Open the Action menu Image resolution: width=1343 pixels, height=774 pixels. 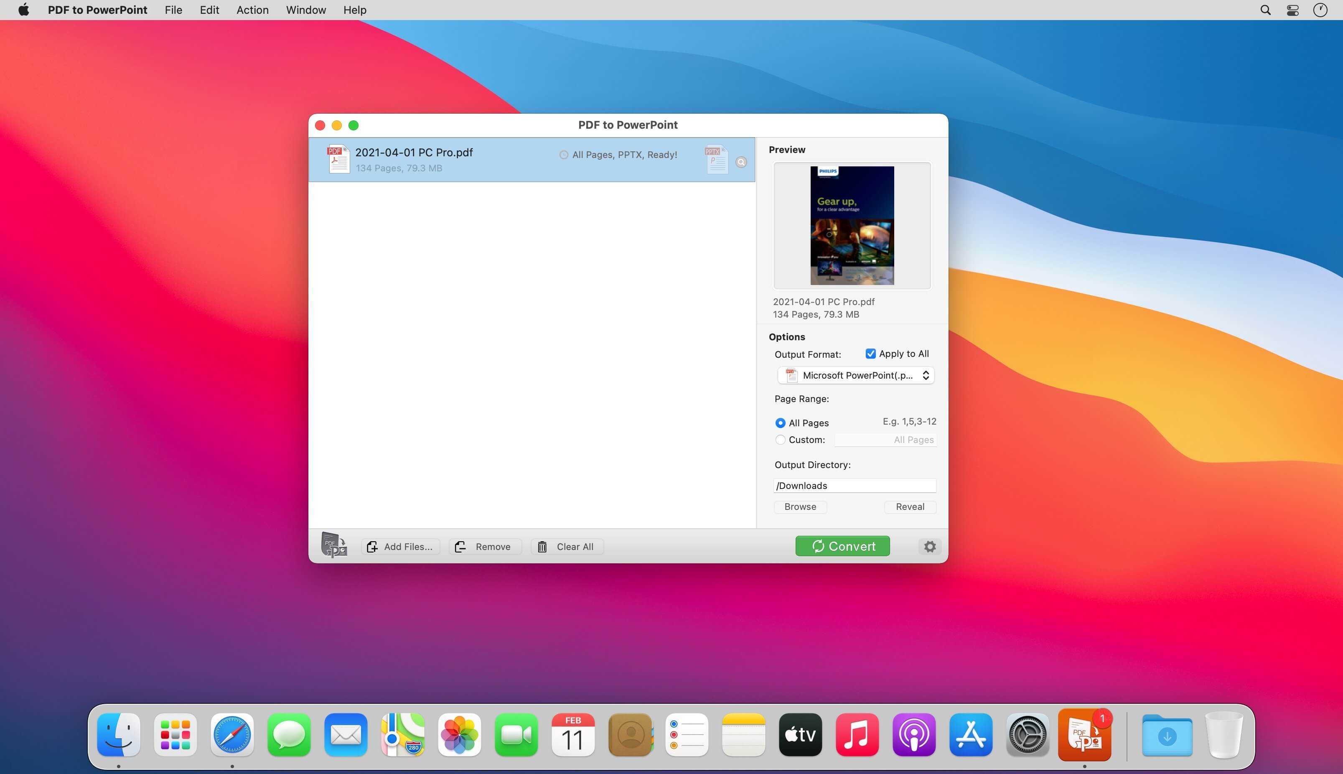(252, 10)
